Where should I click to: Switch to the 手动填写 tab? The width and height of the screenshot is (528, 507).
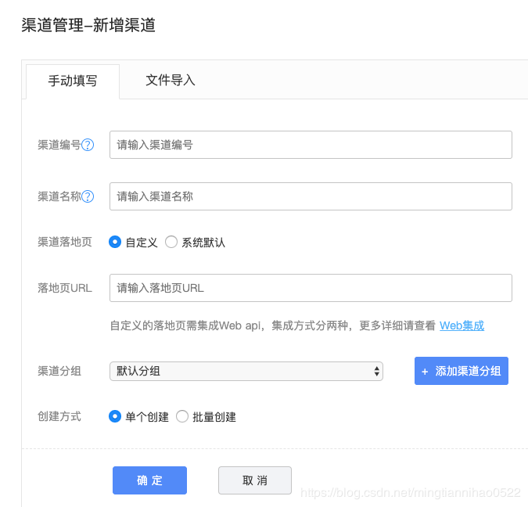pos(73,81)
